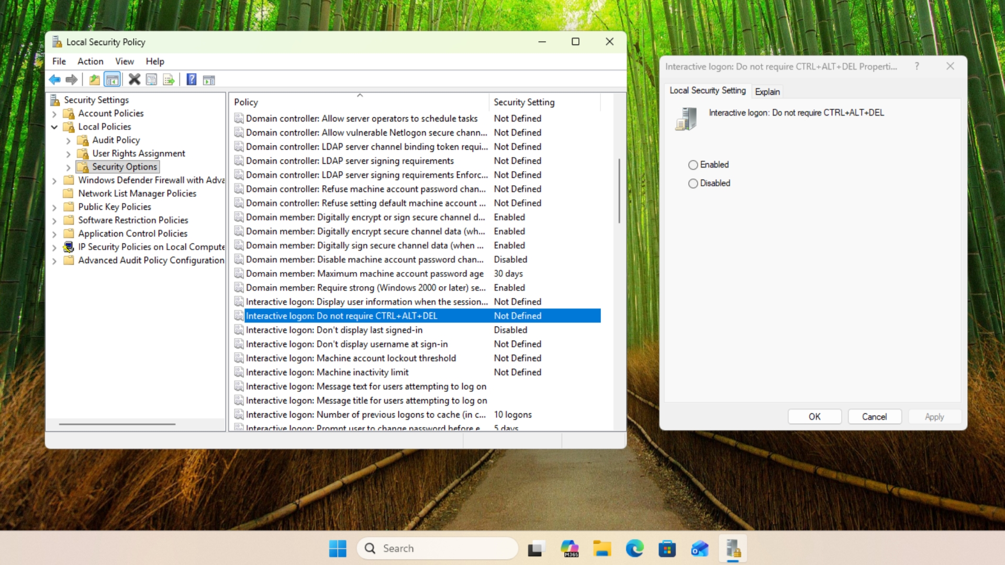
Task: Click the Delete X toolbar icon
Action: (x=135, y=80)
